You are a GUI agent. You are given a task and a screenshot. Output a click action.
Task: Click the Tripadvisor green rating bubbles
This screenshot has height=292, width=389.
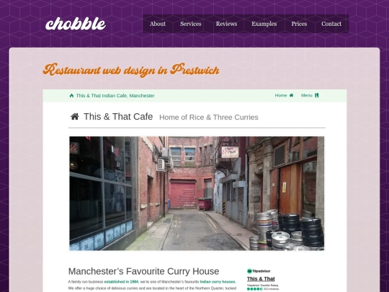(255, 289)
